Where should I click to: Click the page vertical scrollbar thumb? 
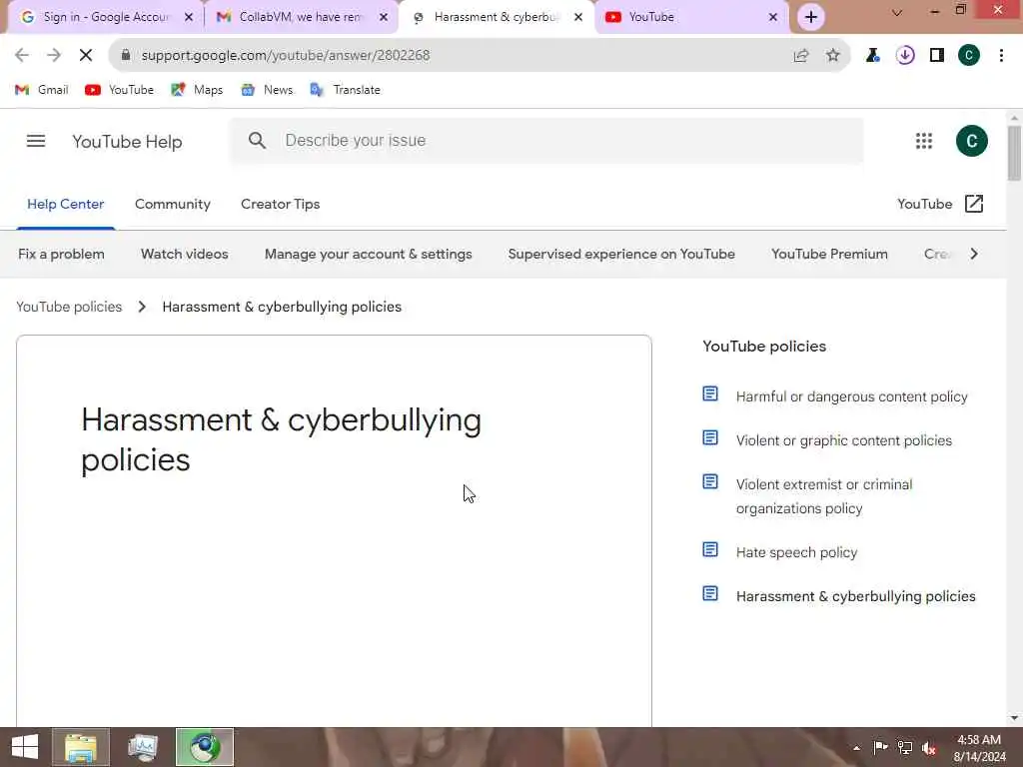click(1014, 153)
